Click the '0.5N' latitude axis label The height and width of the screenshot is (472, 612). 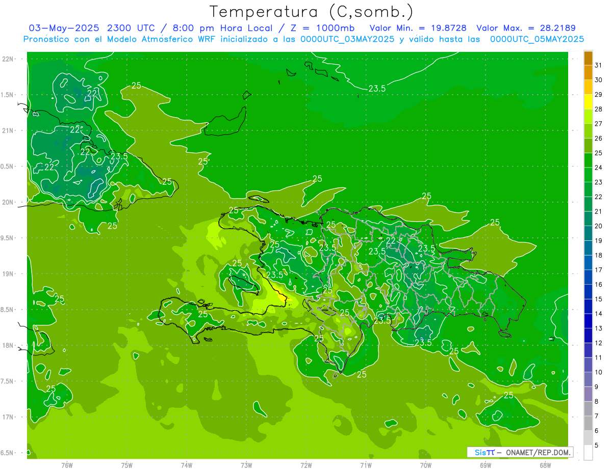click(x=8, y=166)
